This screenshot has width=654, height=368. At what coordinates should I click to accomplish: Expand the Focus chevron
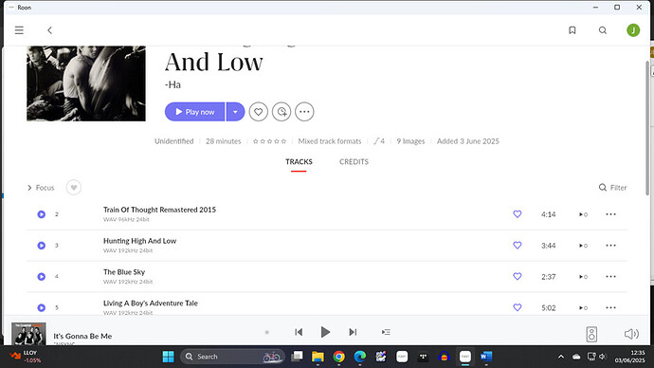coord(29,188)
